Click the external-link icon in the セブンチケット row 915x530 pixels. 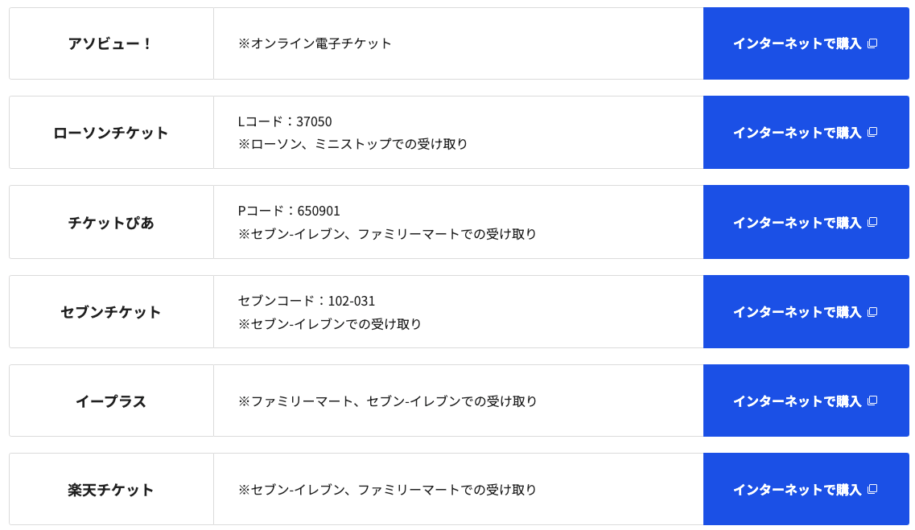872,312
